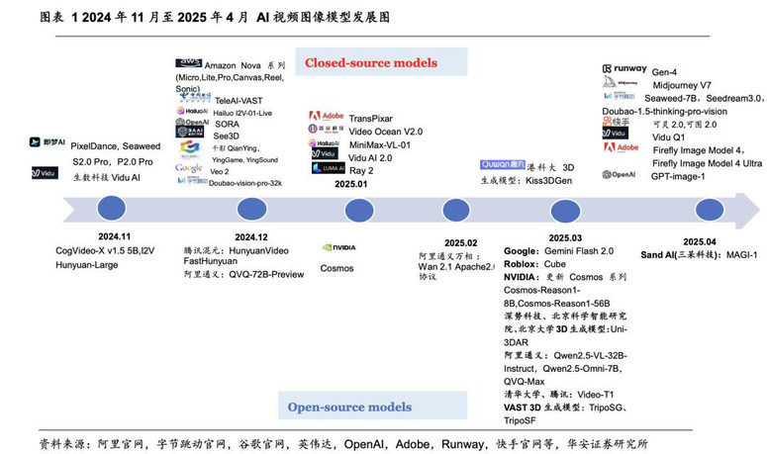Click the MiniMax-VL-01 text
This screenshot has height=454, width=767.
coord(380,144)
